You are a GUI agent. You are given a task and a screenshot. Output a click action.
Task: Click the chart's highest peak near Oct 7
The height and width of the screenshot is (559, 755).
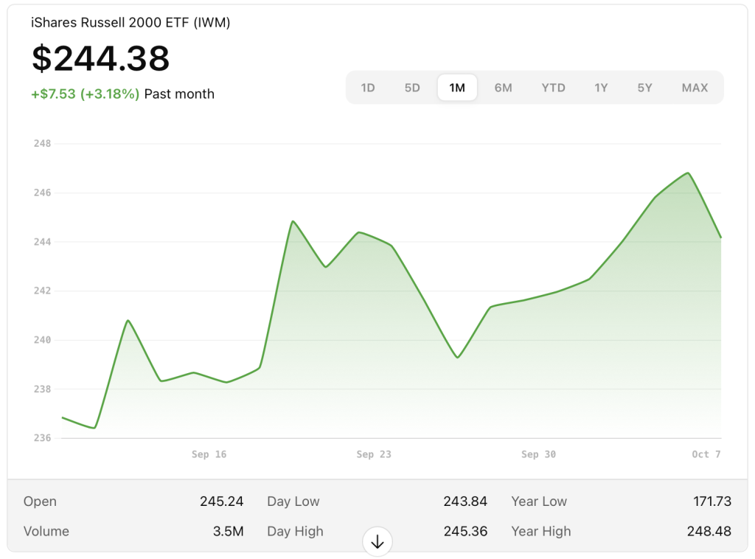coord(687,173)
